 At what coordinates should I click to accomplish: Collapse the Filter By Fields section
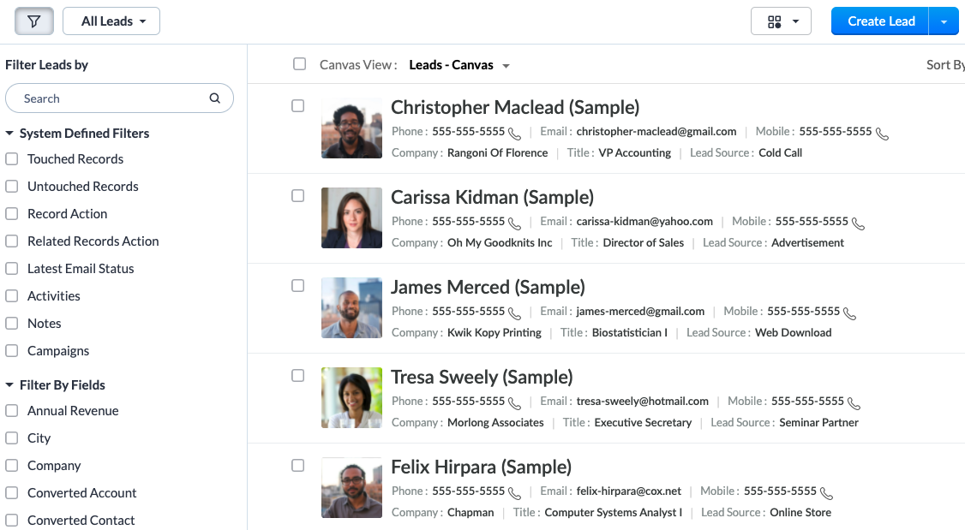coord(10,385)
